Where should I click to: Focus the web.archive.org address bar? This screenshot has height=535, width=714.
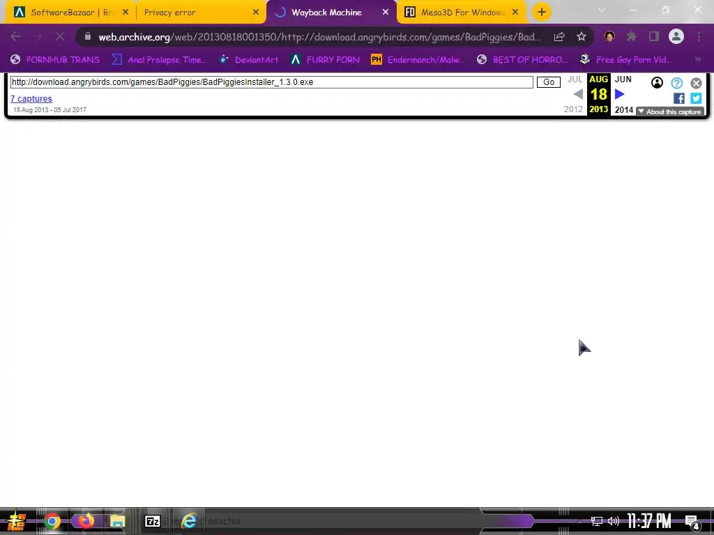319,37
